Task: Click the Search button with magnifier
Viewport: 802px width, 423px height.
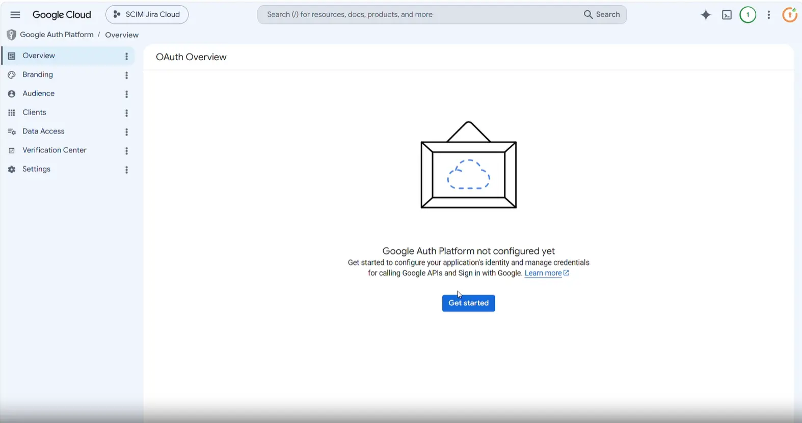Action: 602,14
